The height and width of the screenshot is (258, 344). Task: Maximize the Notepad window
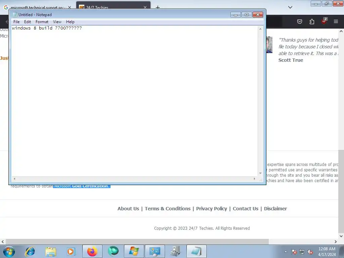coord(247,15)
